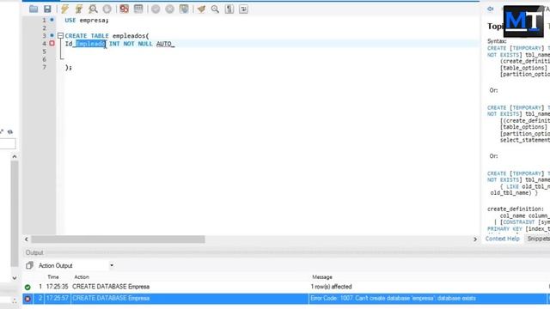
Task: Click the stop execution hand icon
Action: point(107,9)
